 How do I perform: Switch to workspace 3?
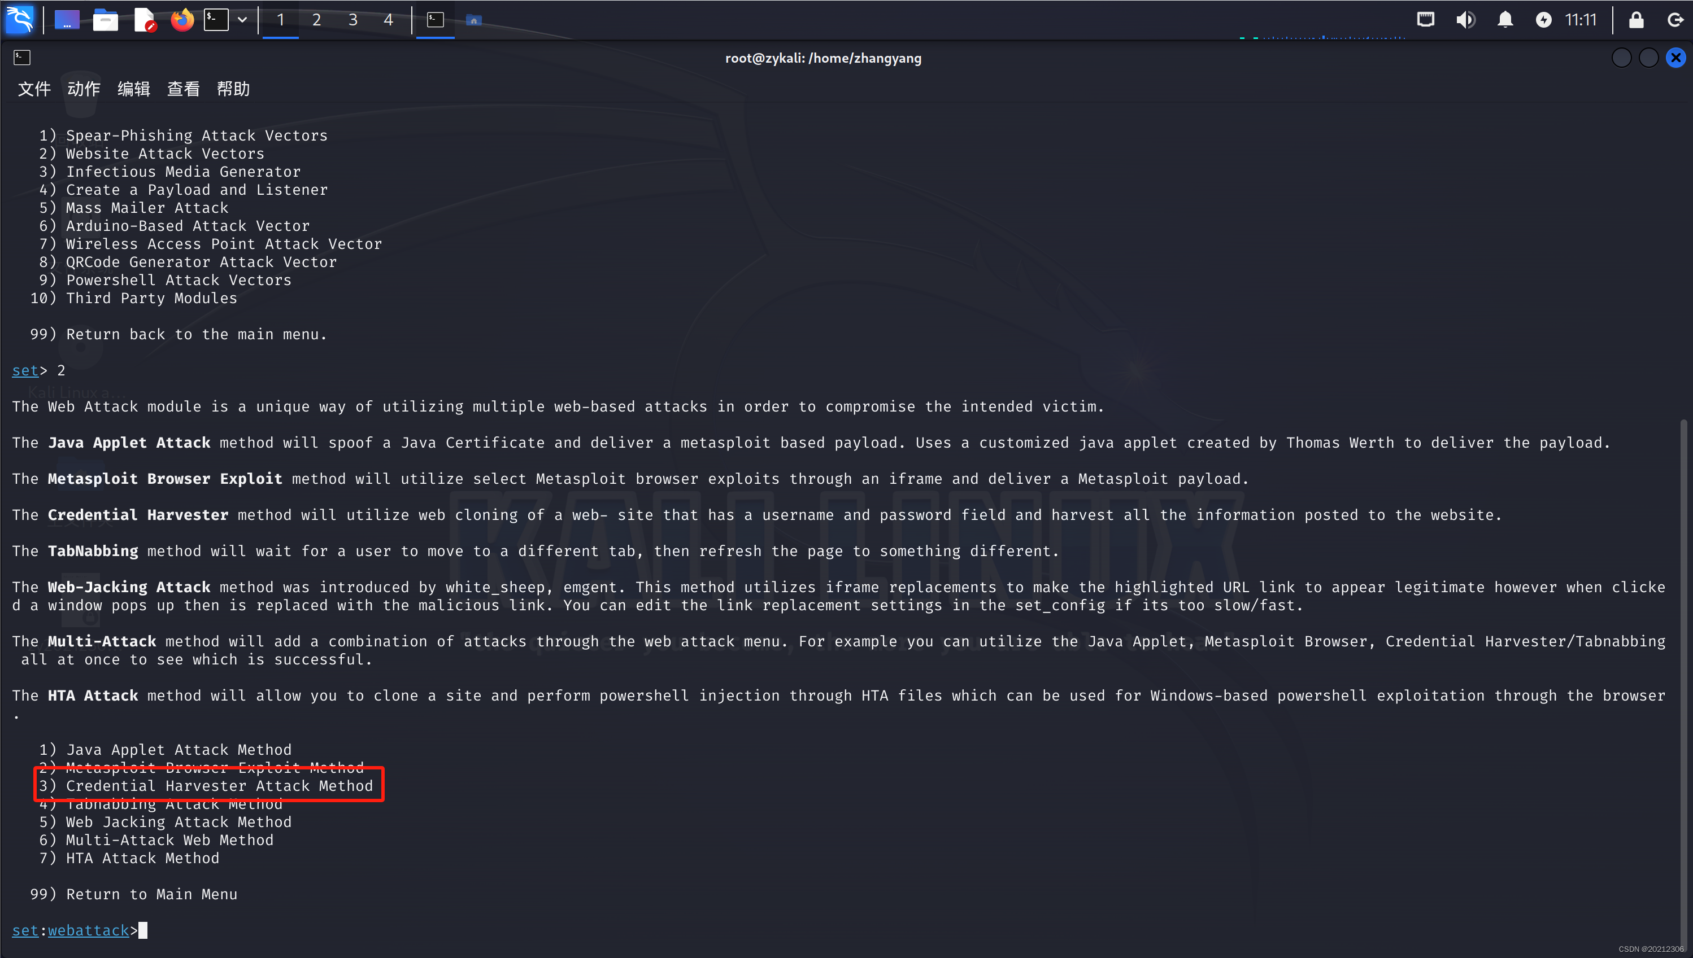tap(353, 20)
